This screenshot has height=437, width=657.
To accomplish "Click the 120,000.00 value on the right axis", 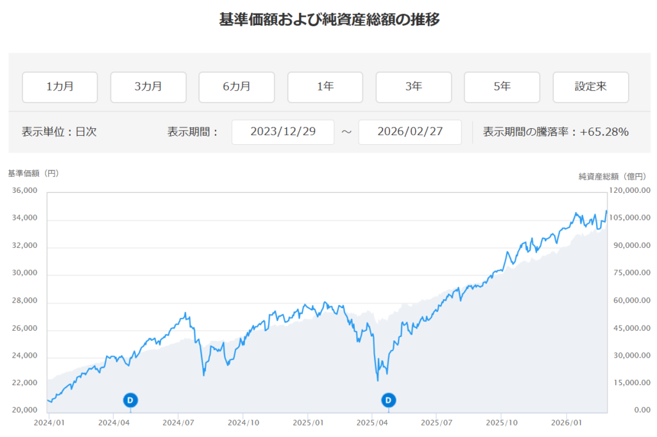I will (x=631, y=191).
